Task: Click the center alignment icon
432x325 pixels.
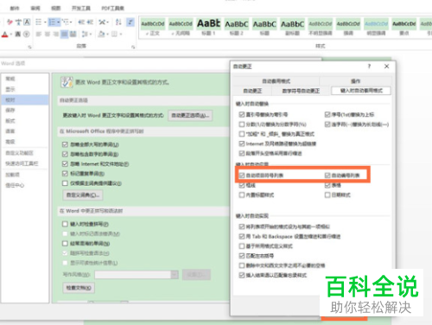Action: pyautogui.click(x=48, y=35)
